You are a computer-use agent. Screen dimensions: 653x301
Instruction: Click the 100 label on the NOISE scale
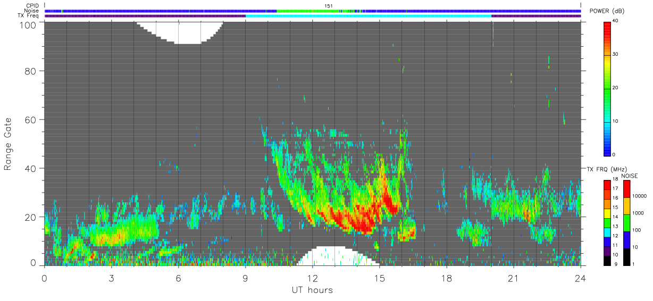pos(636,230)
